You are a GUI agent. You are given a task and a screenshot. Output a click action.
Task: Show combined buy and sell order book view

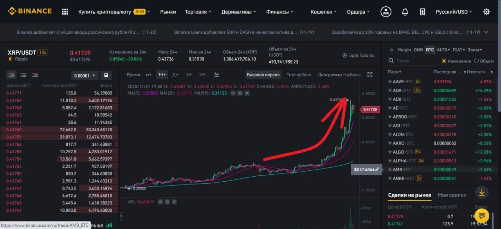coord(12,75)
